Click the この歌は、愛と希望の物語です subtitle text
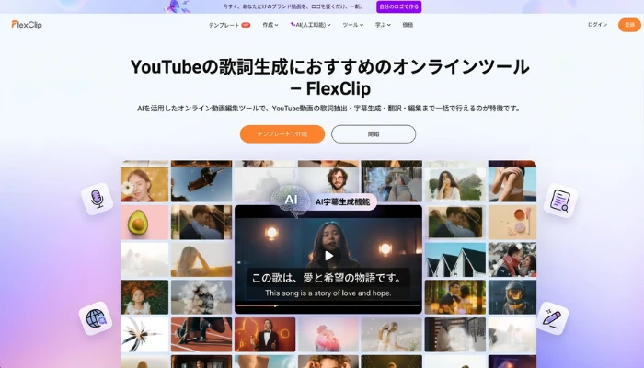The image size is (644, 368). 328,278
